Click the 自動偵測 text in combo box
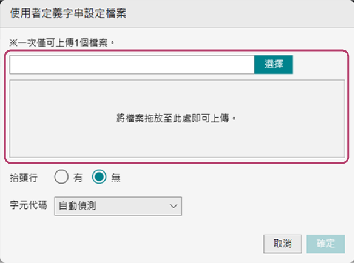Viewport: 355px width, 263px height. [x=78, y=206]
